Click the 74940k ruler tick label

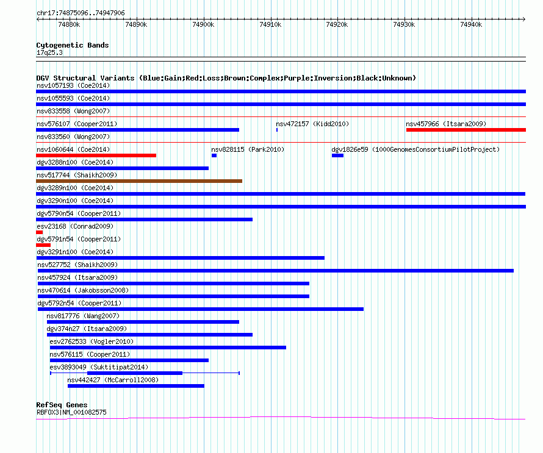pyautogui.click(x=471, y=24)
